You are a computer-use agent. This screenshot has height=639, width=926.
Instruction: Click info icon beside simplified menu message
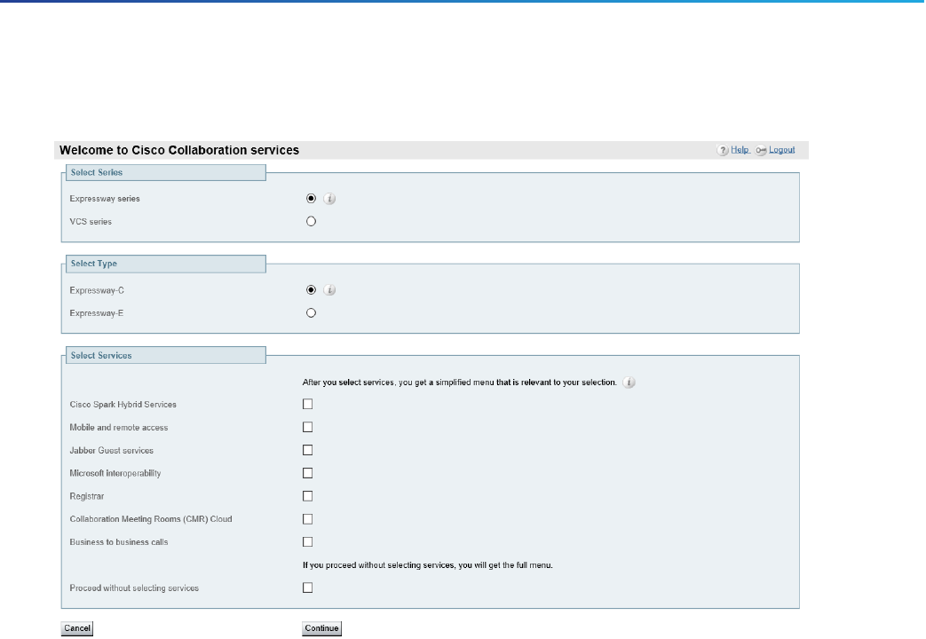click(629, 383)
